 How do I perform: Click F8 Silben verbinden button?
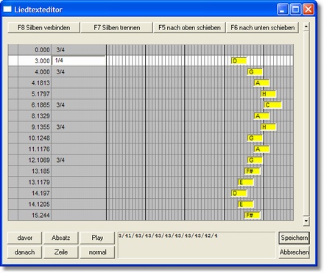(x=44, y=27)
